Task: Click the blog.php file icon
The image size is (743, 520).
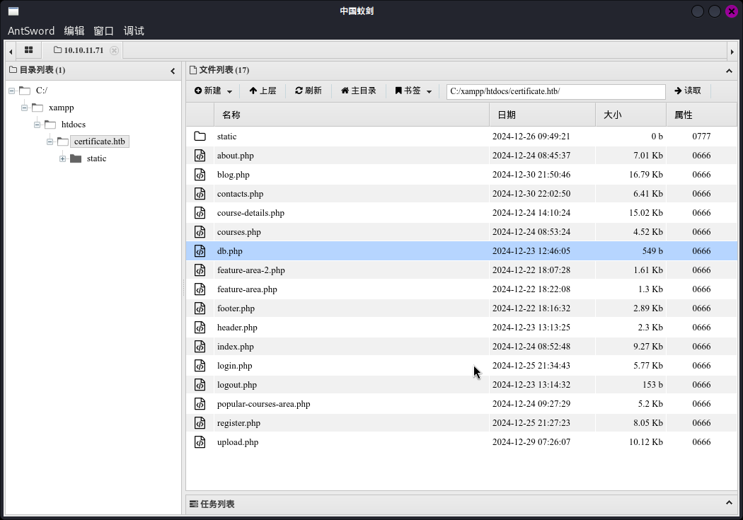Action: click(x=200, y=174)
